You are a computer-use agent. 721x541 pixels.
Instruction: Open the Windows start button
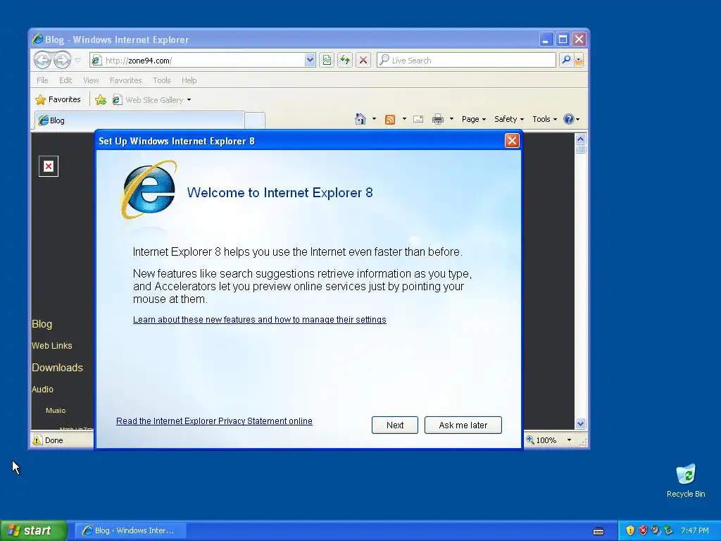click(34, 530)
